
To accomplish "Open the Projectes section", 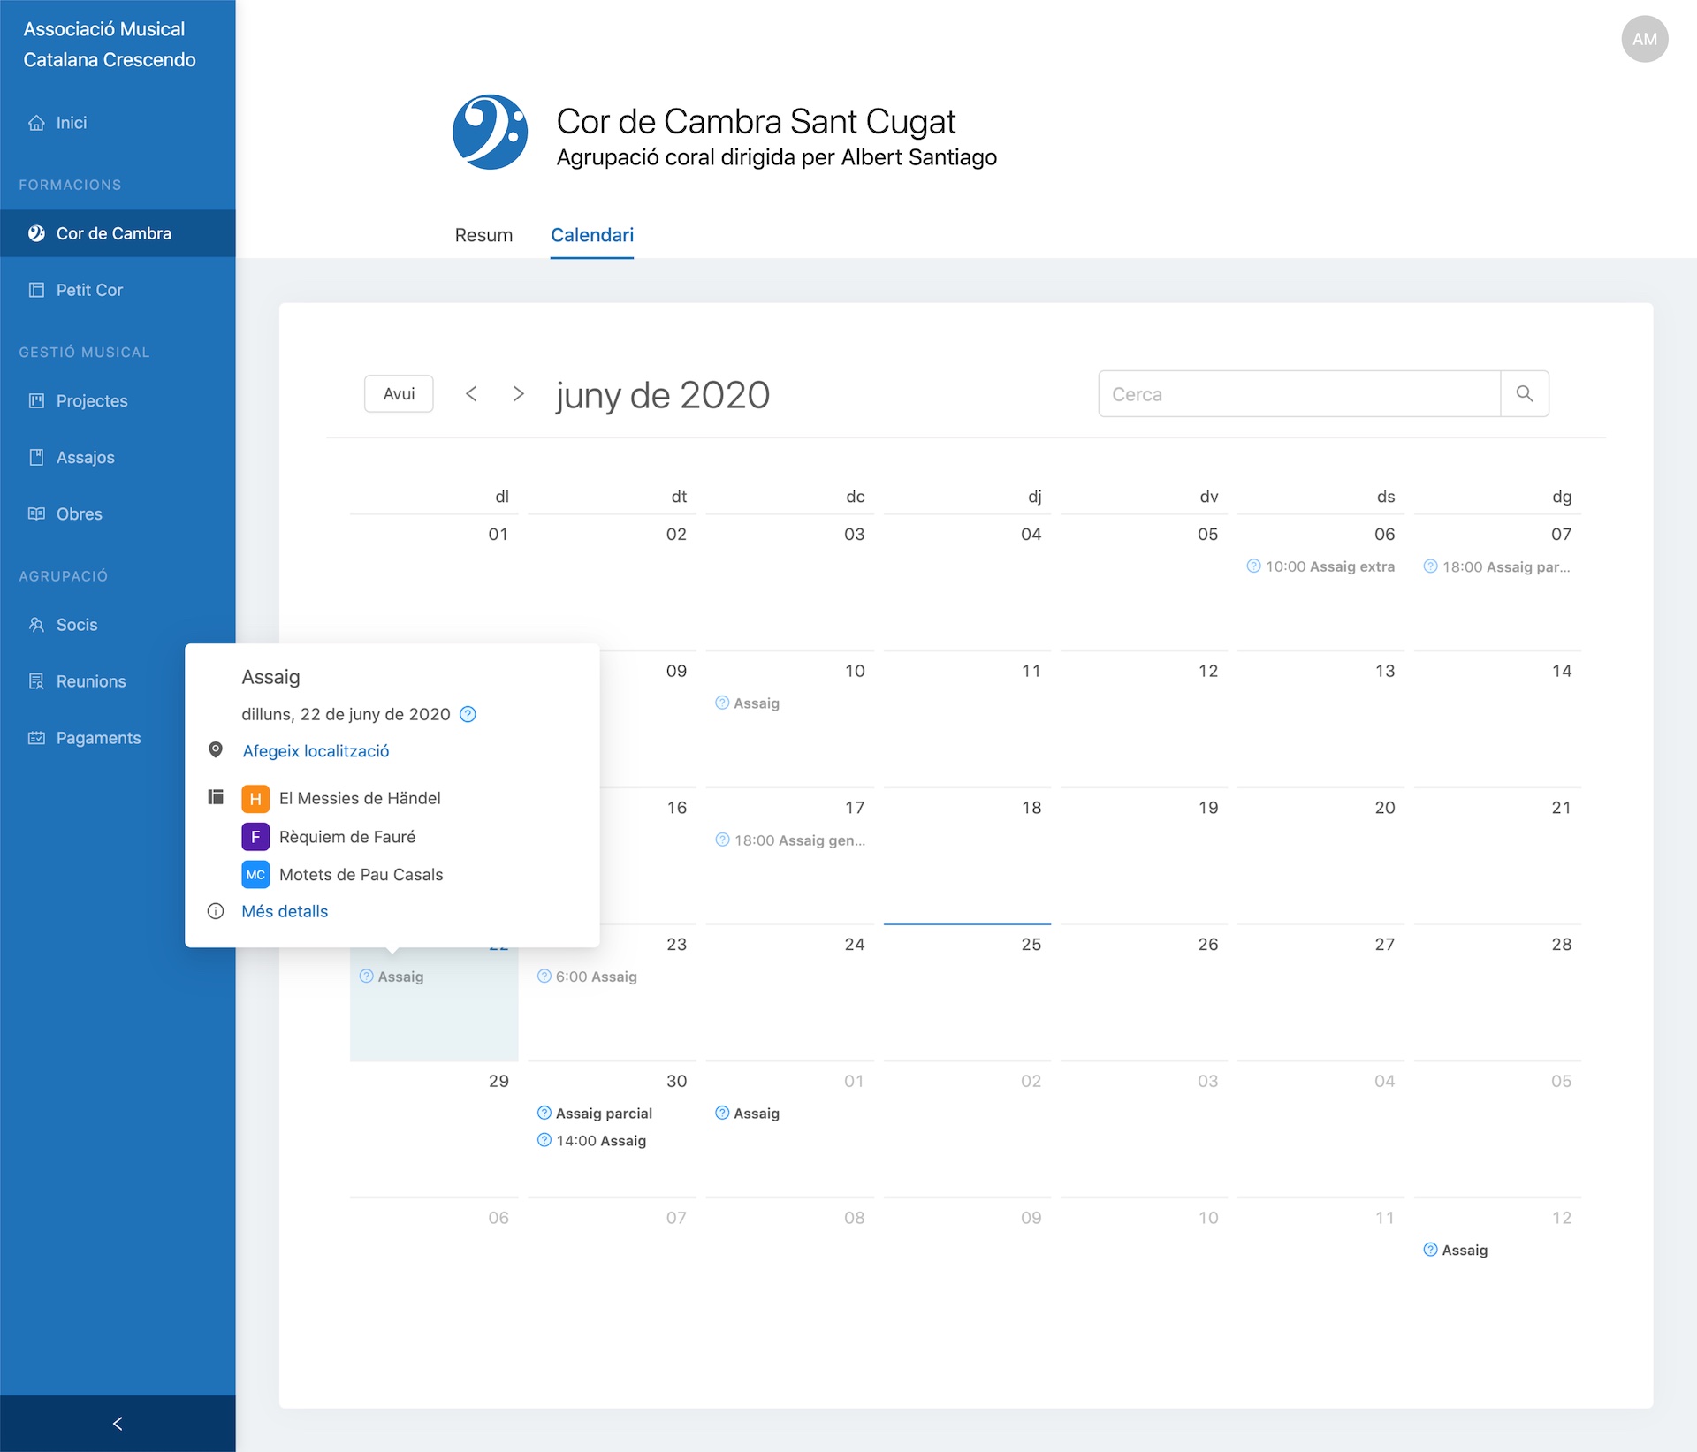I will [x=91, y=401].
